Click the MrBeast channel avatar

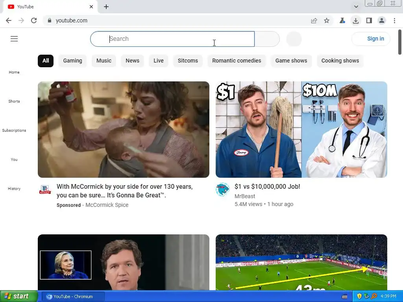click(x=223, y=190)
